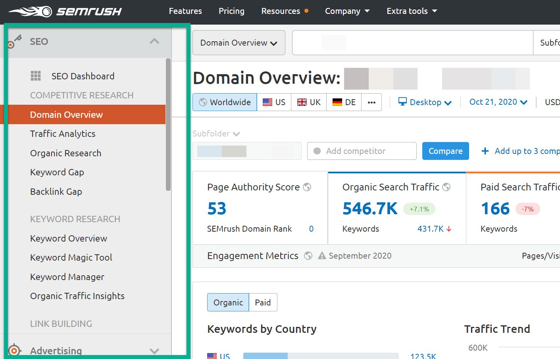Click the domain search input field

tap(413, 42)
